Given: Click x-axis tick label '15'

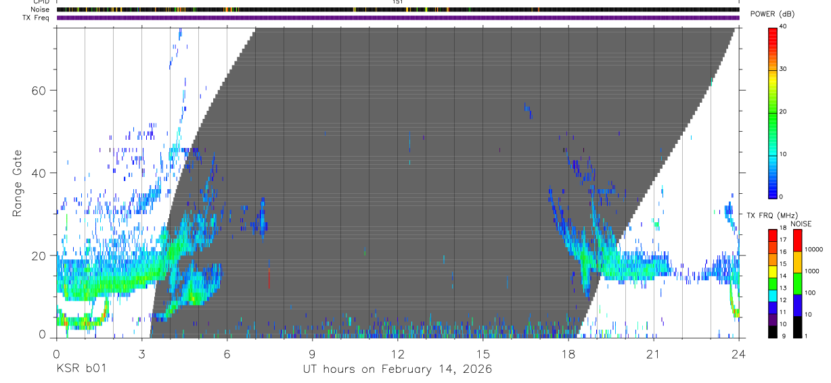Looking at the screenshot, I should pyautogui.click(x=482, y=353).
